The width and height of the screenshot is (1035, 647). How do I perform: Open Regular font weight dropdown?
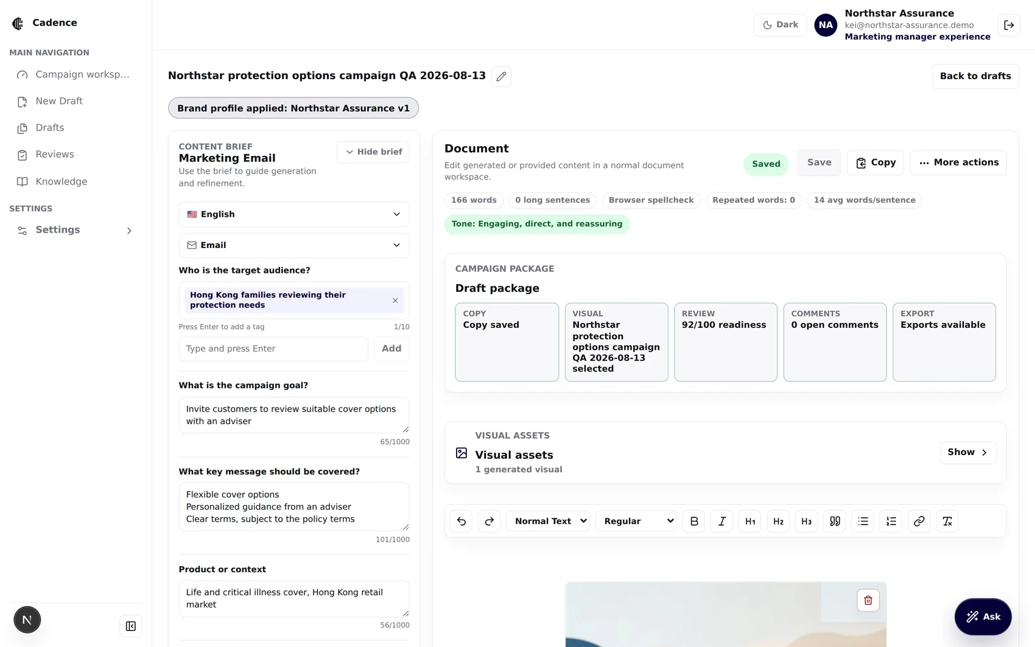[x=636, y=521]
